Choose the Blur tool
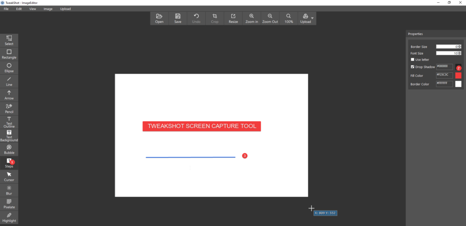This screenshot has width=466, height=226. click(x=9, y=191)
